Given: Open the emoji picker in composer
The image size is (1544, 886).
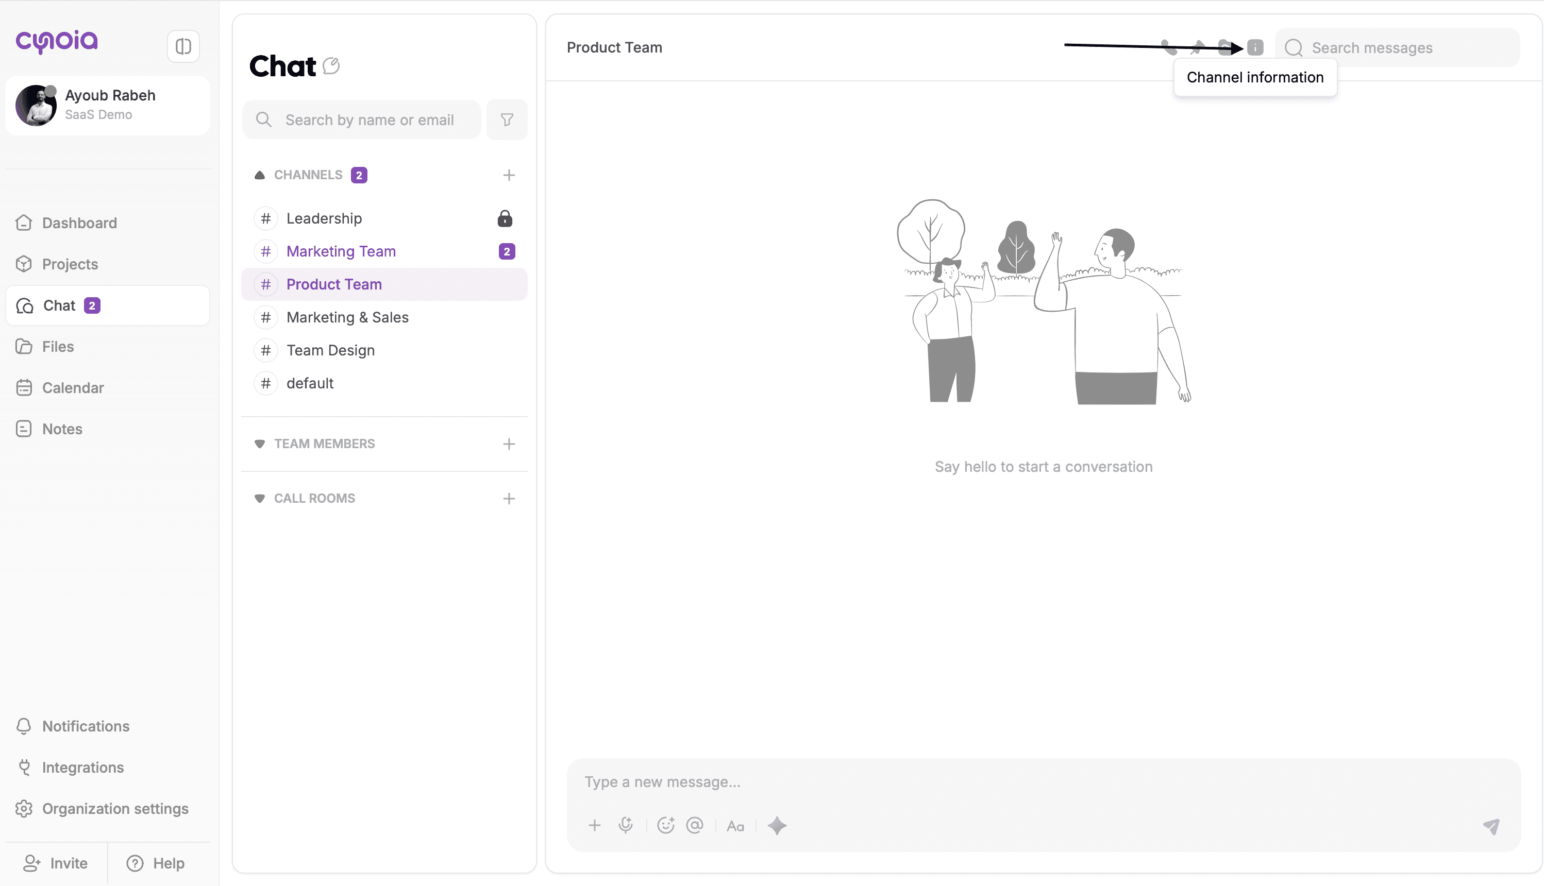Looking at the screenshot, I should (x=665, y=825).
